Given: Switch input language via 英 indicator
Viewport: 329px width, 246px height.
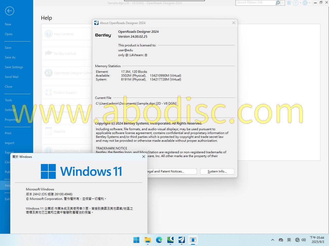Looking at the screenshot, I should tap(289, 240).
